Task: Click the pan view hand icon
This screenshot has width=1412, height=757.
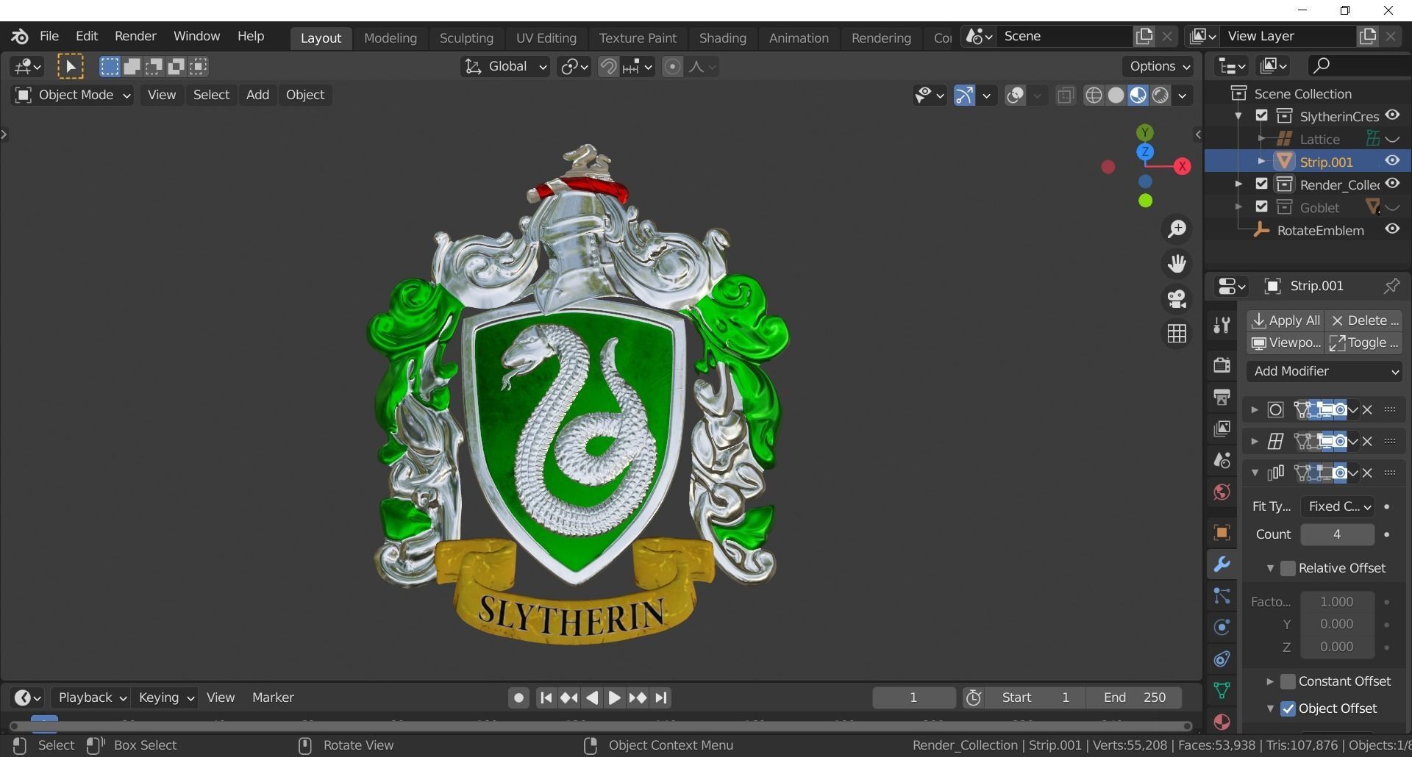Action: point(1177,264)
